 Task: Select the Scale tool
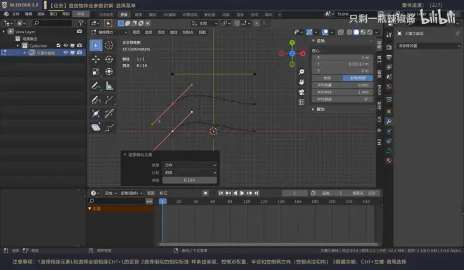click(x=96, y=72)
